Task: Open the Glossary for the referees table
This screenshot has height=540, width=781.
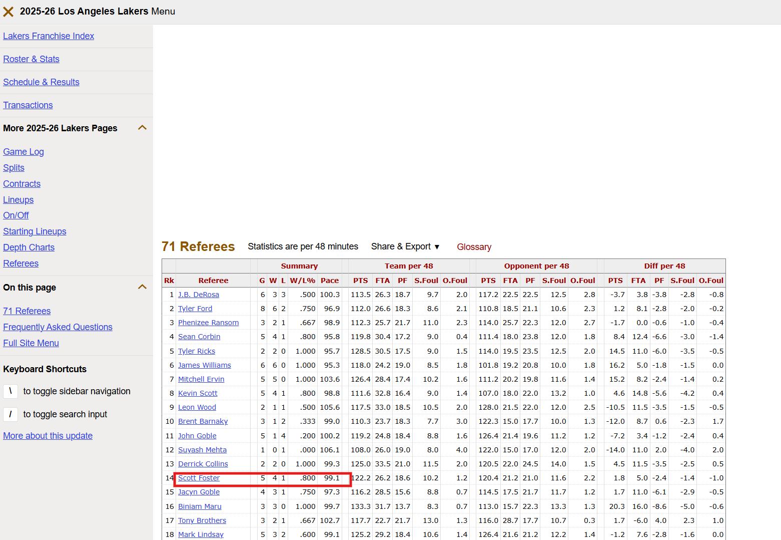Action: point(474,247)
